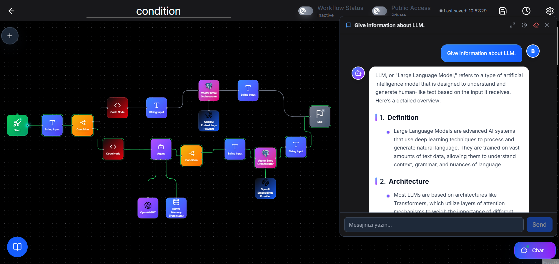The height and width of the screenshot is (264, 559).
Task: Select the Buffer Memory (Persistent) node
Action: 176,208
